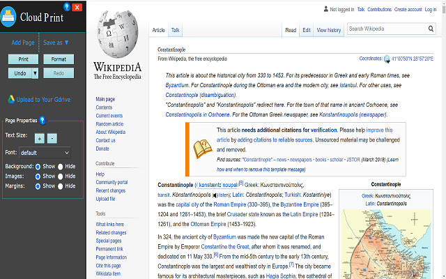Screen dimensions: 446x279
Task: Click the search magnifier icon
Action: (431, 29)
